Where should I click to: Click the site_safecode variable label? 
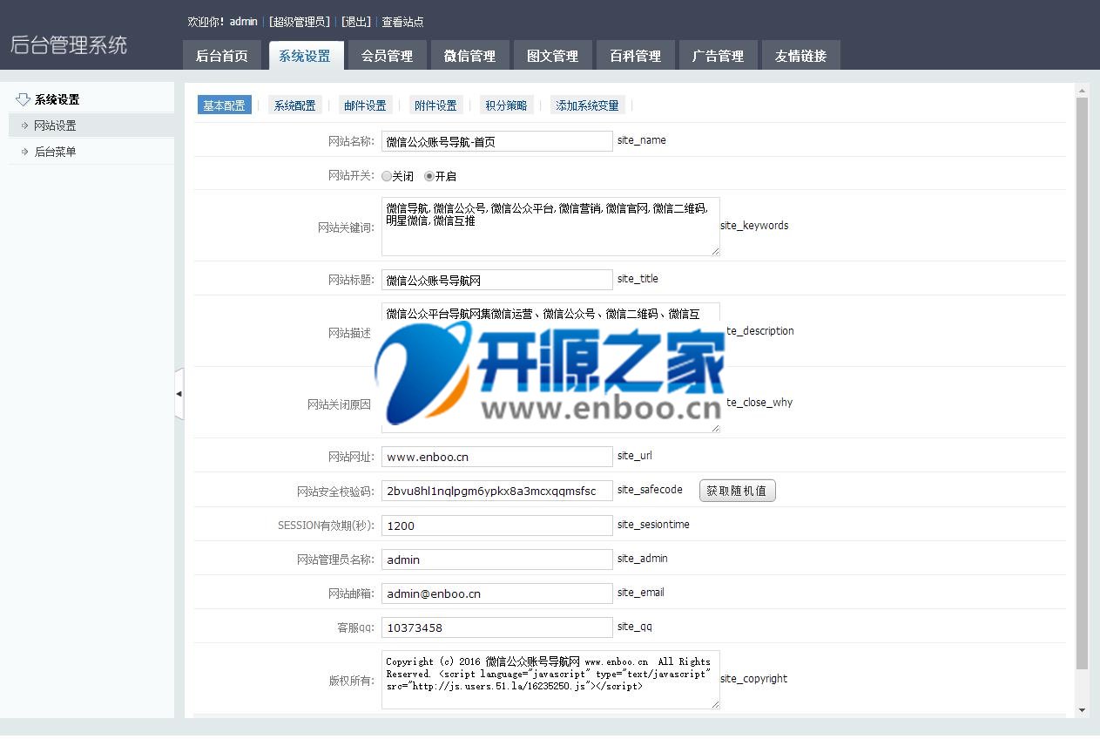[650, 490]
